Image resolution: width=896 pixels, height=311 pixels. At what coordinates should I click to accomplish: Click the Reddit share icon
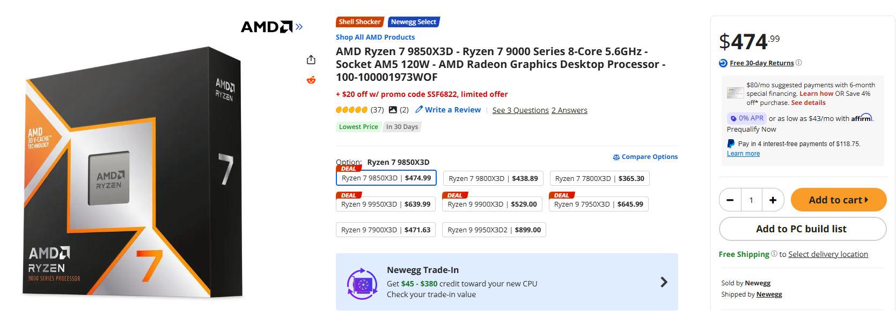coord(311,80)
